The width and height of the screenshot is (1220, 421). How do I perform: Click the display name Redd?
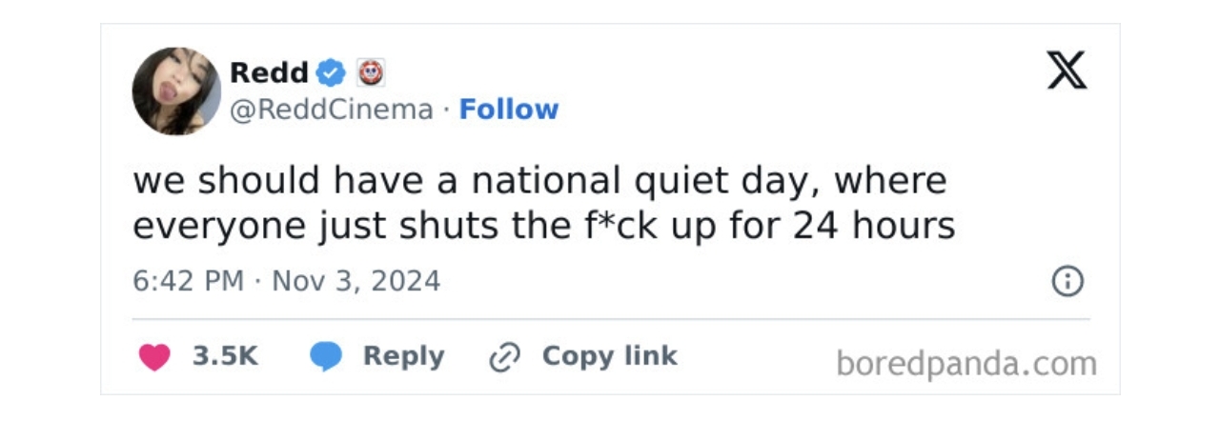coord(270,72)
